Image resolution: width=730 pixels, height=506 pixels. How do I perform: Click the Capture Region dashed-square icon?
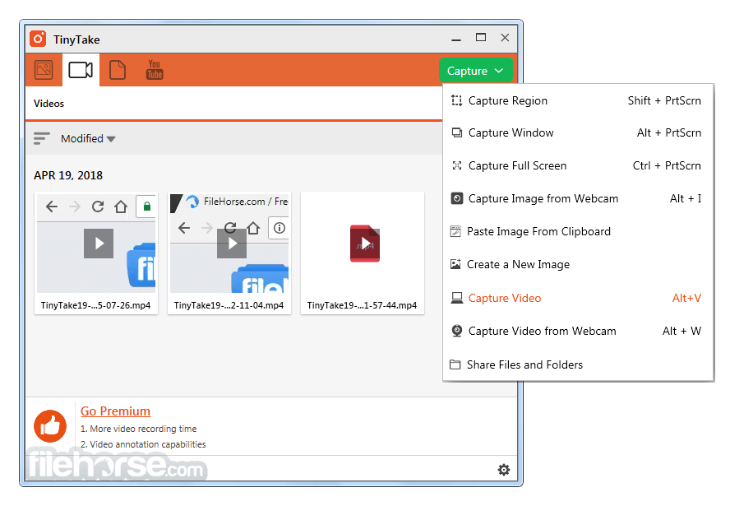457,100
